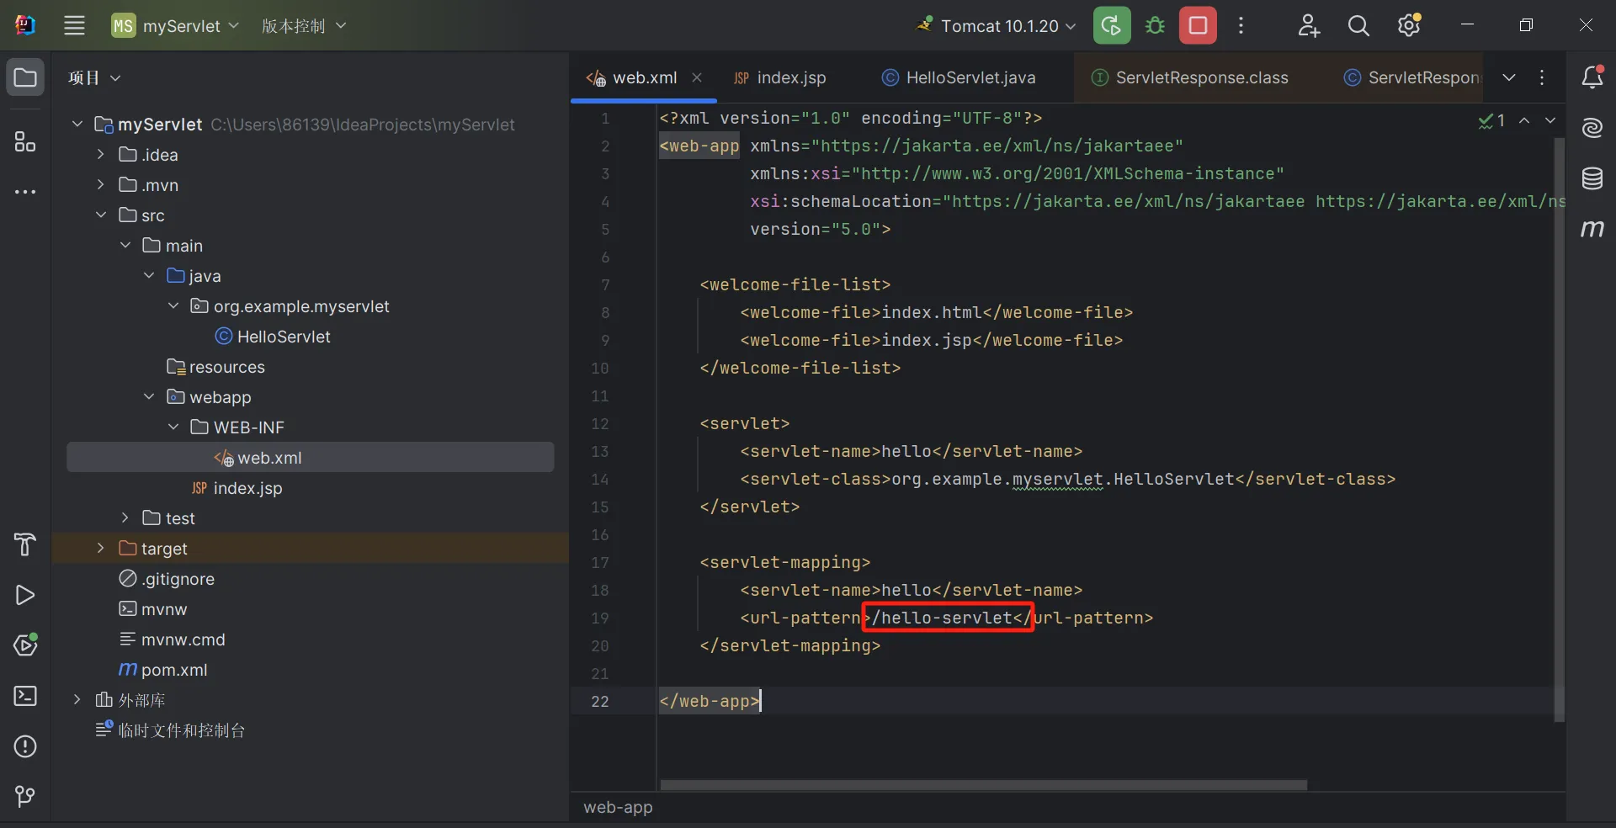Open the Services tool window
The width and height of the screenshot is (1616, 828).
(x=25, y=645)
